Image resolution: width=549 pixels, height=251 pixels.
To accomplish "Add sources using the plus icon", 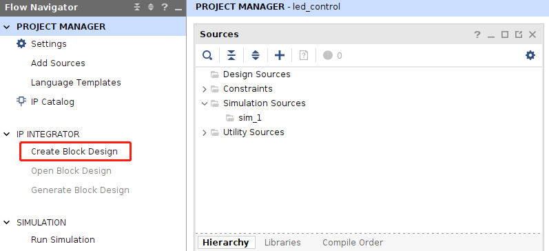I will (x=280, y=55).
